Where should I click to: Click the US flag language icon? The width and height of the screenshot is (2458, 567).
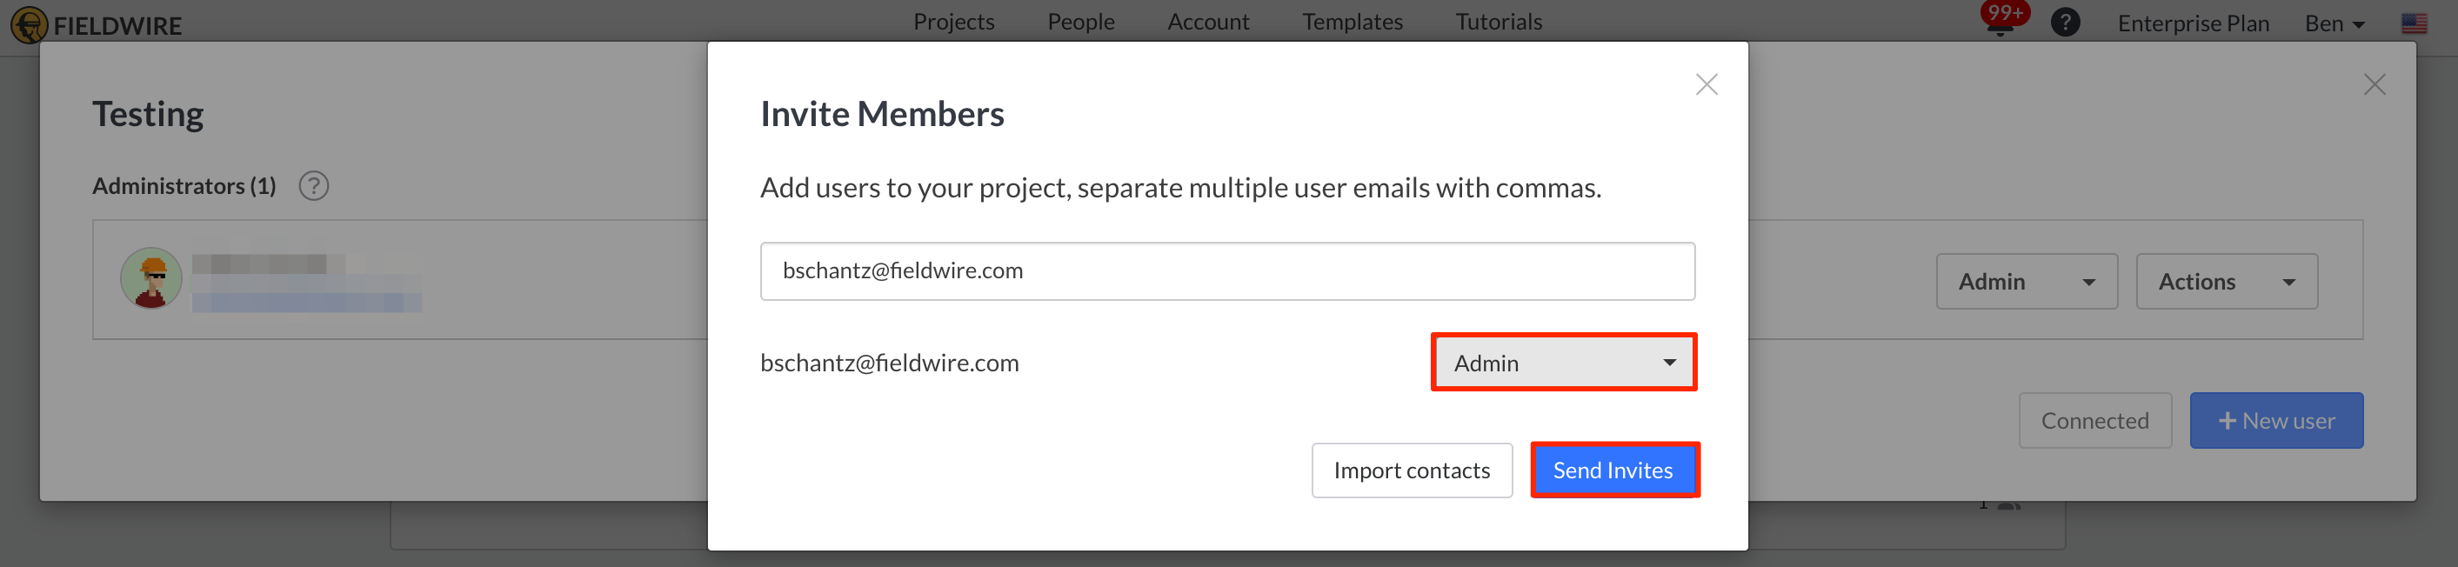pyautogui.click(x=2415, y=21)
